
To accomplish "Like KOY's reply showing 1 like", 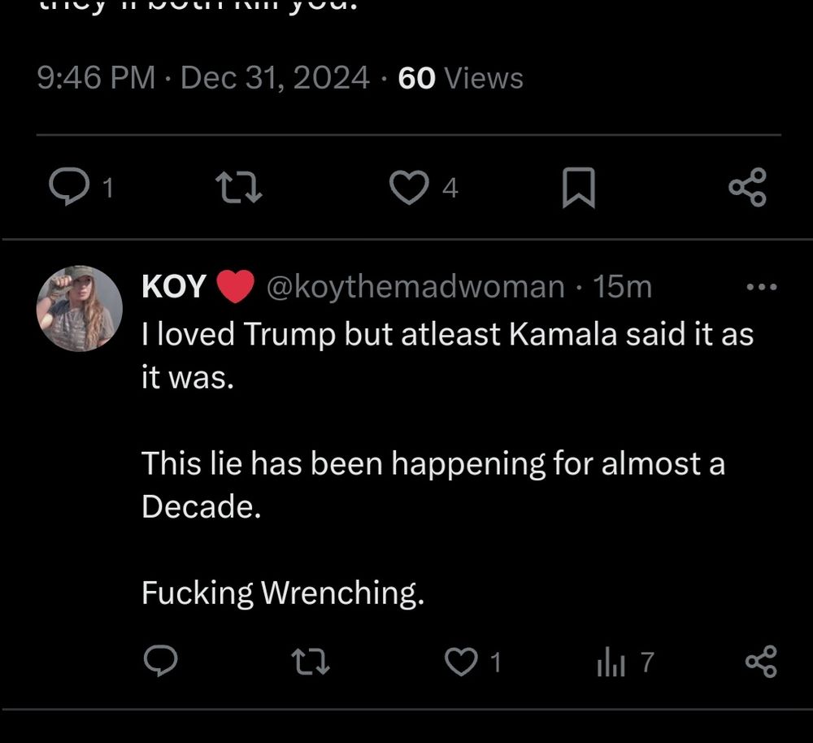I will 461,663.
